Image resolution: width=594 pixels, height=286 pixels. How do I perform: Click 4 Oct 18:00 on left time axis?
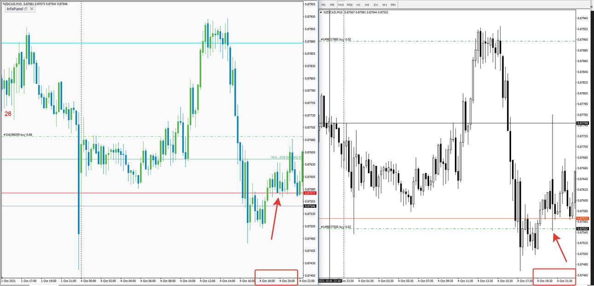[268, 280]
